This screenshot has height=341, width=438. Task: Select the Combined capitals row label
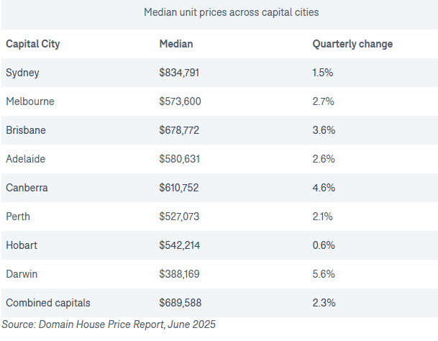(x=47, y=303)
